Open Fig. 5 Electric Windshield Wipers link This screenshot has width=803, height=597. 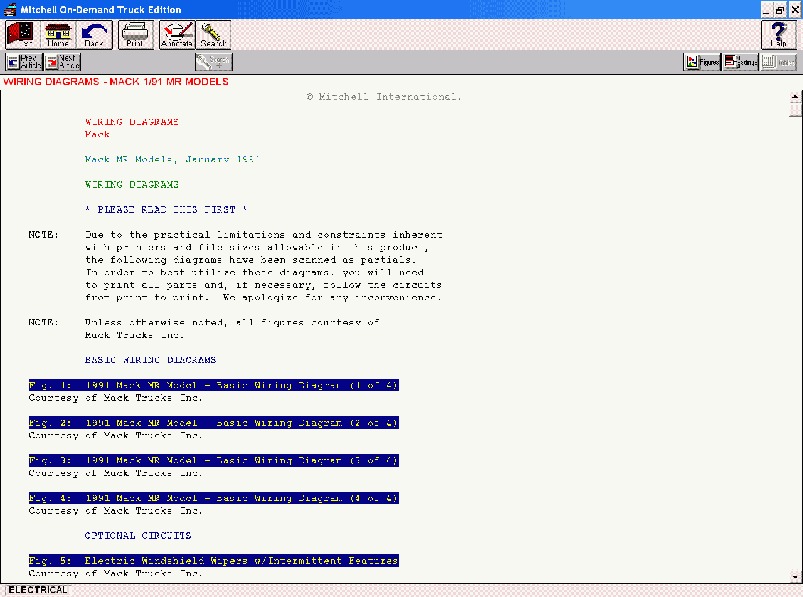tap(213, 561)
